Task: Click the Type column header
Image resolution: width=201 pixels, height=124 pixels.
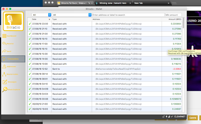Action: (72, 19)
